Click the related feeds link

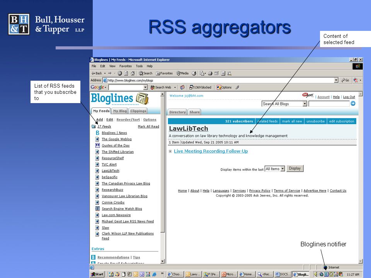tap(267, 121)
